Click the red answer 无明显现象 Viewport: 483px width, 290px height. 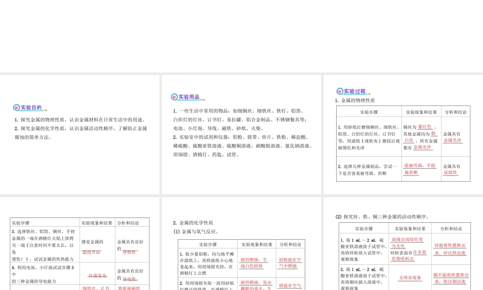tap(410, 278)
